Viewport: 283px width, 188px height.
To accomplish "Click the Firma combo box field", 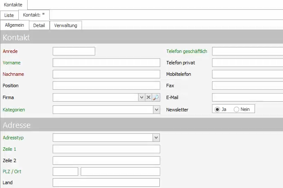I will (x=96, y=97).
